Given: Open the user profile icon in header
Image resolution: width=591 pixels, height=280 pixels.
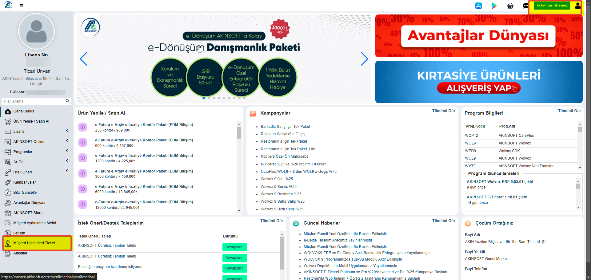Looking at the screenshot, I should [578, 6].
